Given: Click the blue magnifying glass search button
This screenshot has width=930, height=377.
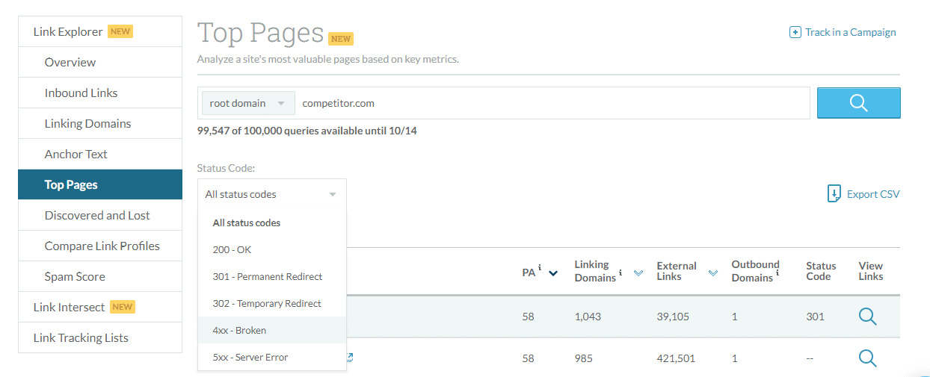Looking at the screenshot, I should click(858, 103).
